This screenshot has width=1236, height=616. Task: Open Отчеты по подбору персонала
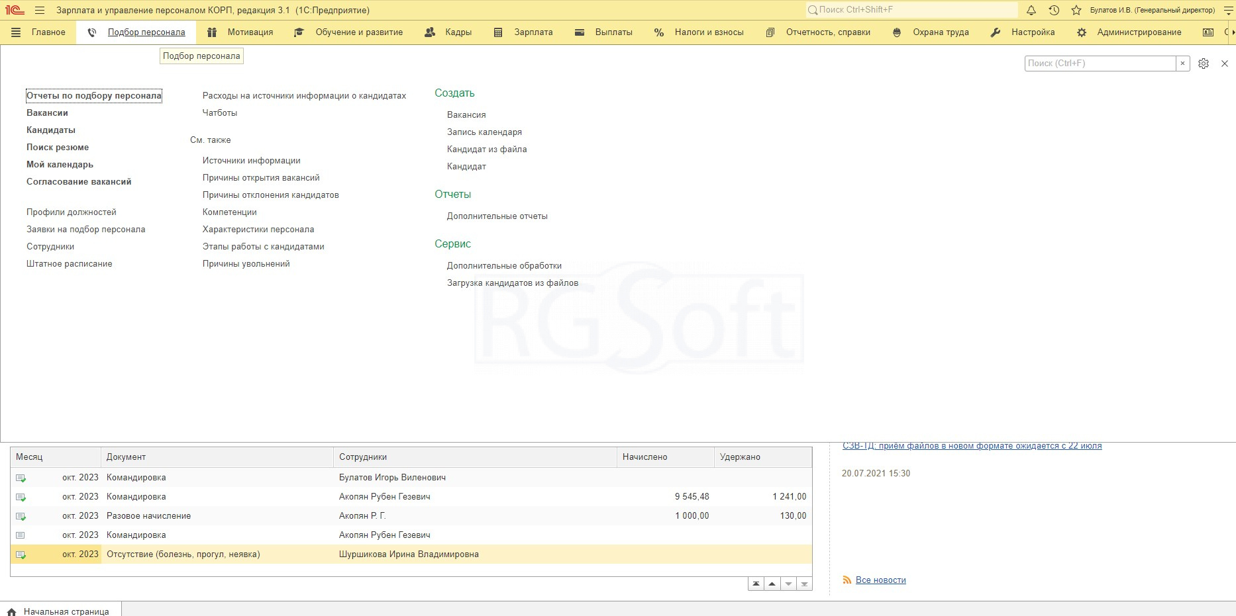coord(94,96)
